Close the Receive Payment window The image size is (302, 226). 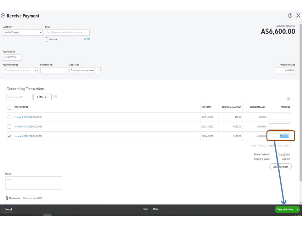298,16
